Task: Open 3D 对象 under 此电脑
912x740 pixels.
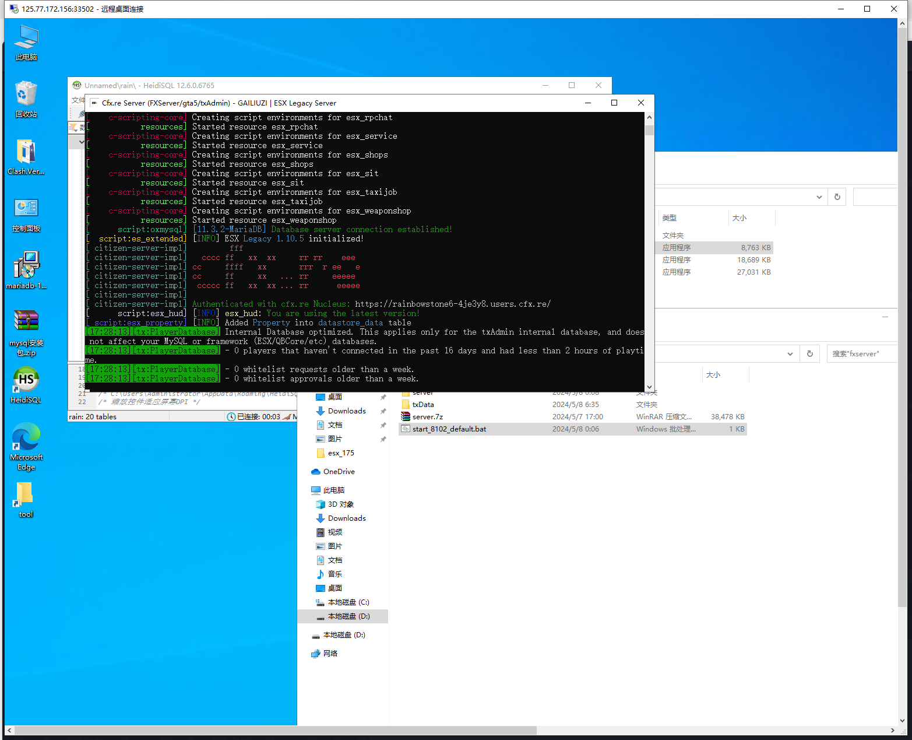Action: [x=341, y=504]
